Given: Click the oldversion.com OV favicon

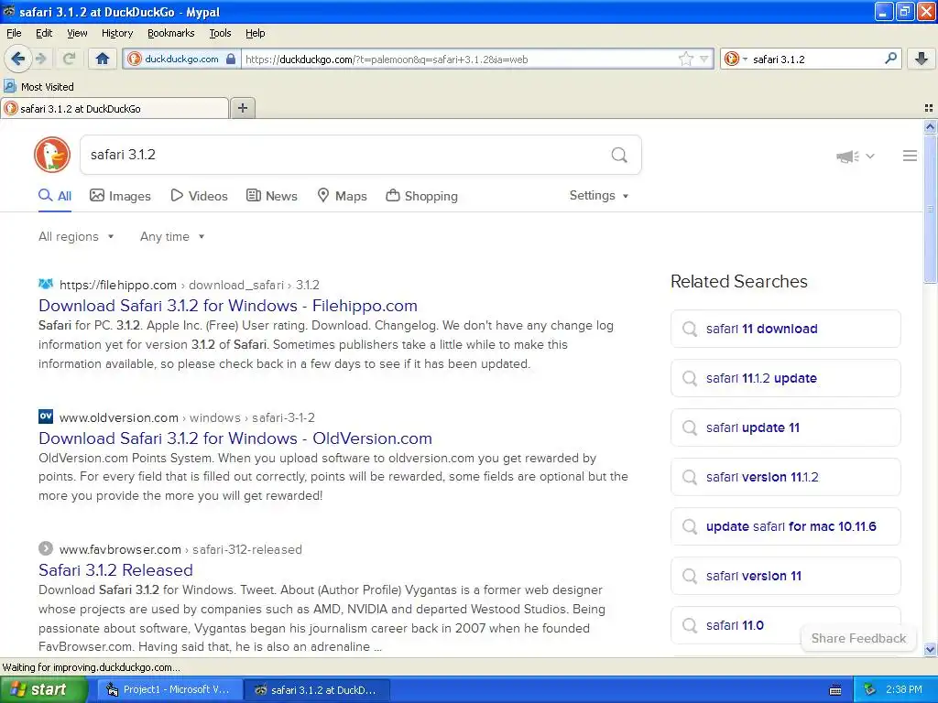Looking at the screenshot, I should pos(46,416).
